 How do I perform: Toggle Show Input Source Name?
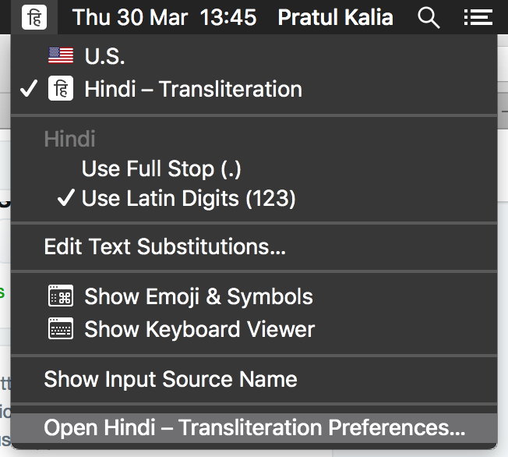click(170, 380)
